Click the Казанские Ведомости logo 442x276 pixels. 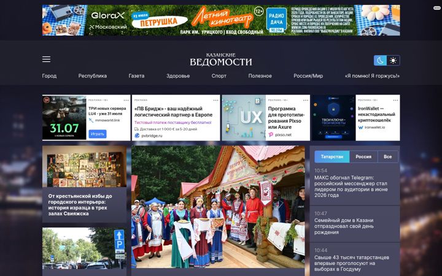pyautogui.click(x=221, y=59)
